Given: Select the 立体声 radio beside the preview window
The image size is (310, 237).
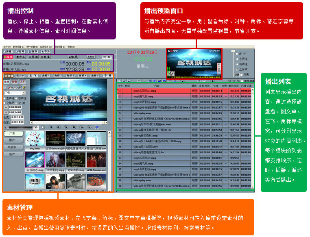Looking at the screenshot, I should coord(238,70).
